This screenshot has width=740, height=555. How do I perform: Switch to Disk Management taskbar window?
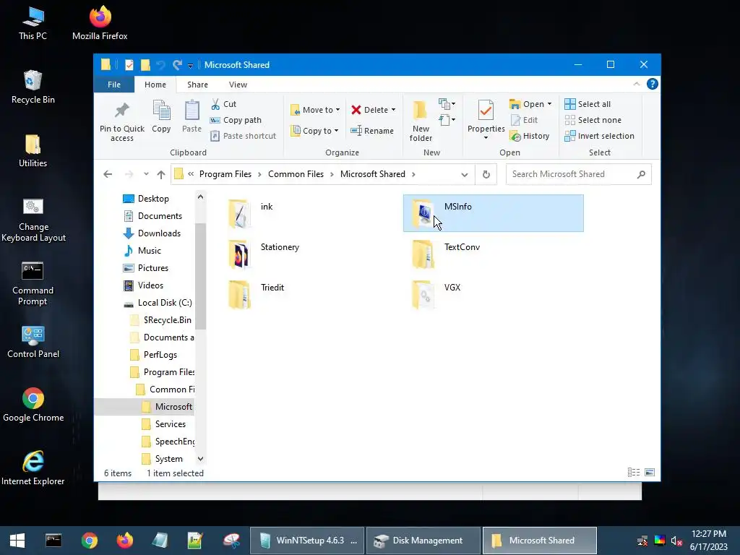tap(423, 541)
